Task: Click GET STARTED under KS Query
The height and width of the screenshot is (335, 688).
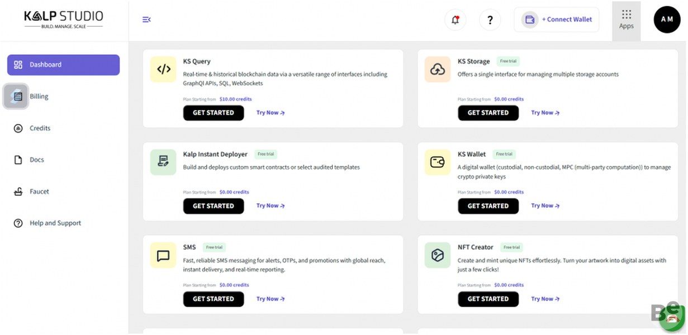Action: pyautogui.click(x=213, y=113)
